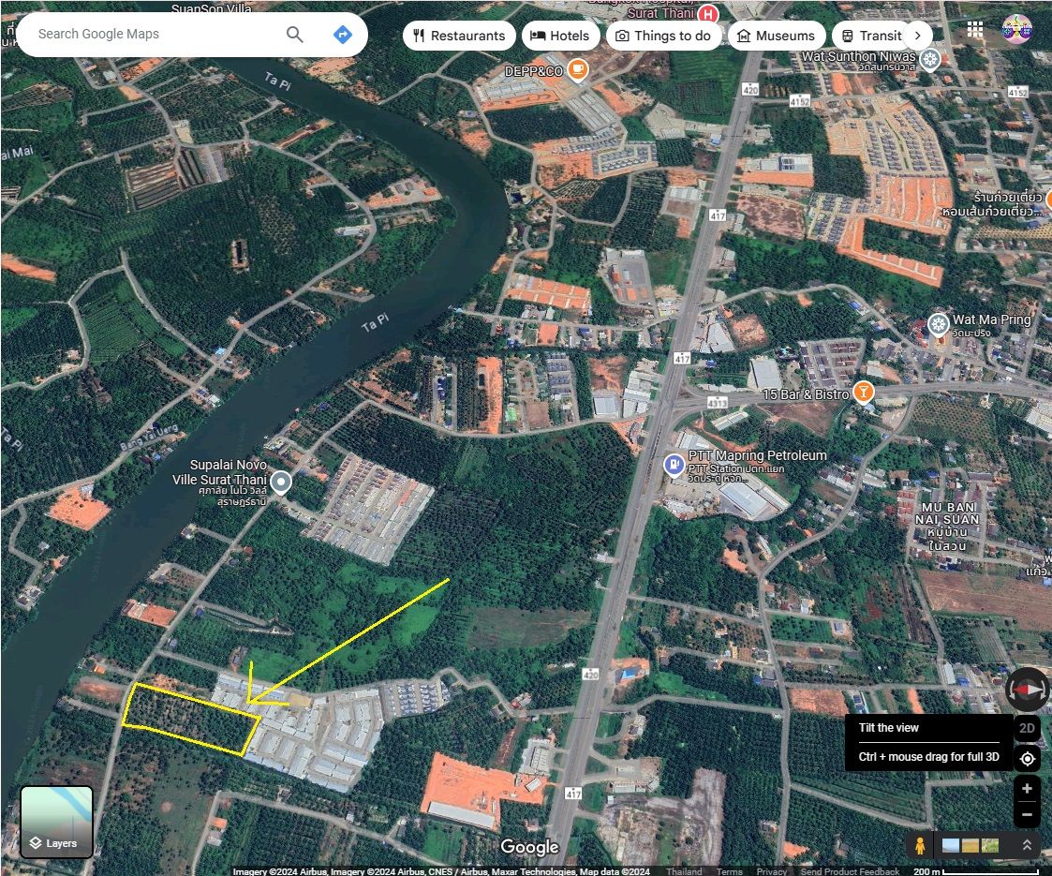Click the DEPP&CO label text
Viewport: 1052px width, 876px height.
(x=533, y=71)
